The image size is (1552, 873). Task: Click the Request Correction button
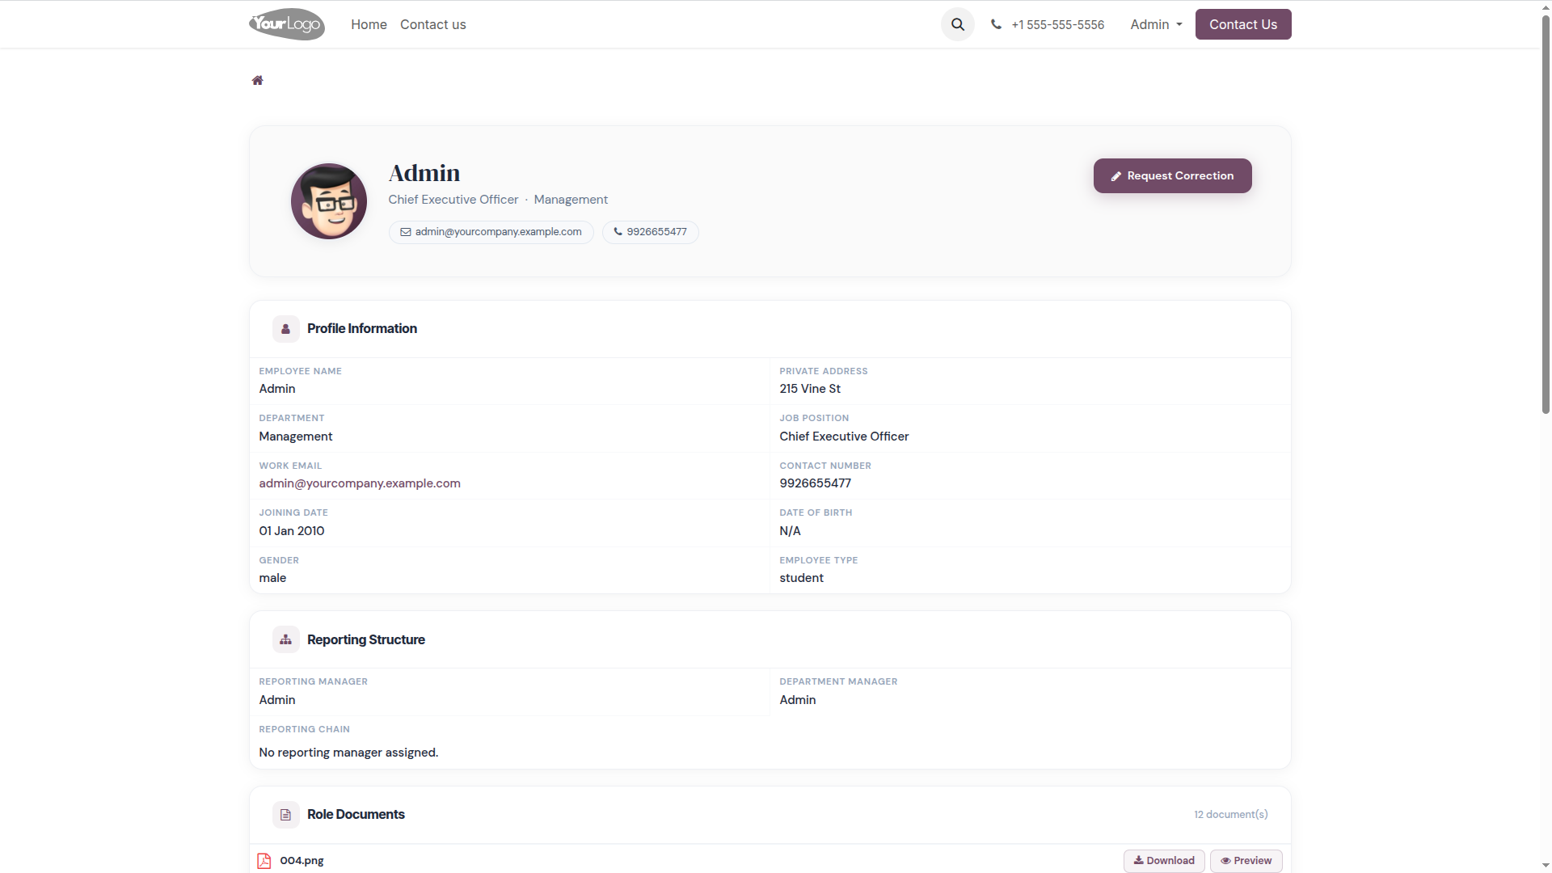(x=1173, y=175)
